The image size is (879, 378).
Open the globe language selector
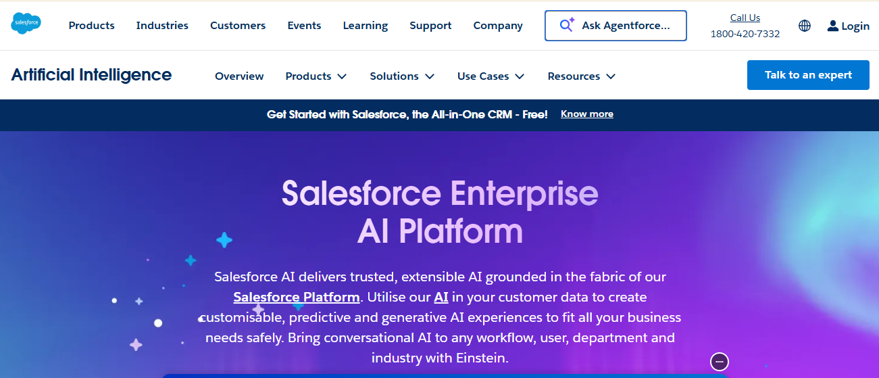coord(804,26)
